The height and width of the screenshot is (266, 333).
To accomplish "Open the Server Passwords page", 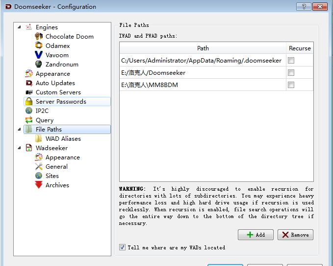I will [x=61, y=101].
